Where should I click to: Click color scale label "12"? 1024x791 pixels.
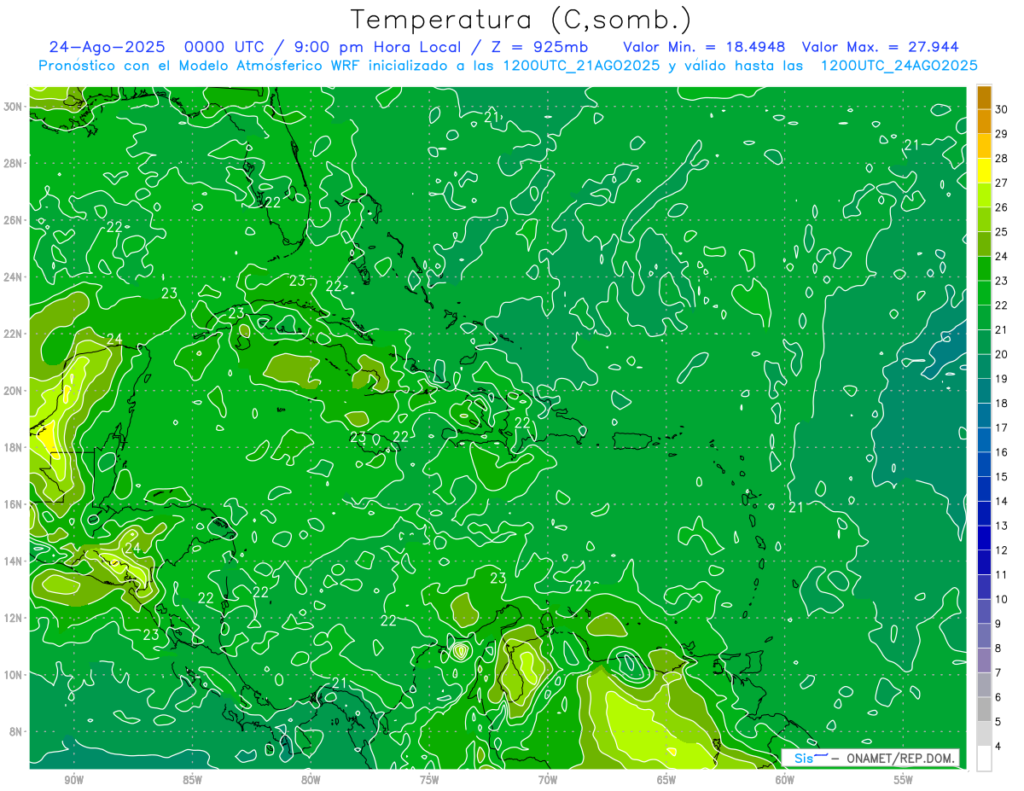click(1002, 550)
